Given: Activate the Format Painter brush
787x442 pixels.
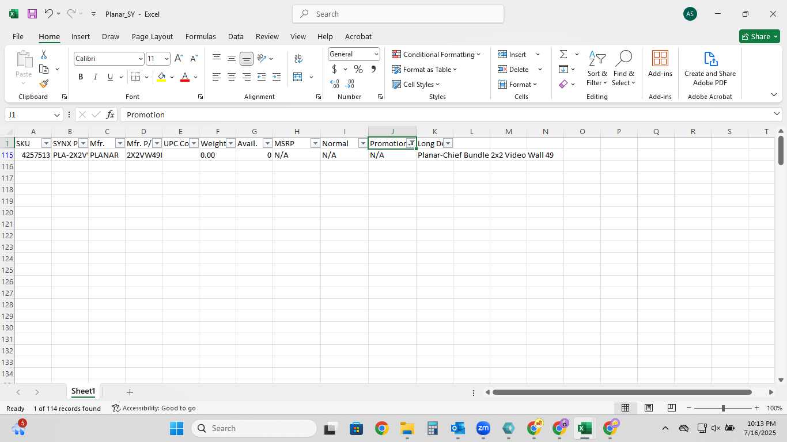Looking at the screenshot, I should 44,83.
